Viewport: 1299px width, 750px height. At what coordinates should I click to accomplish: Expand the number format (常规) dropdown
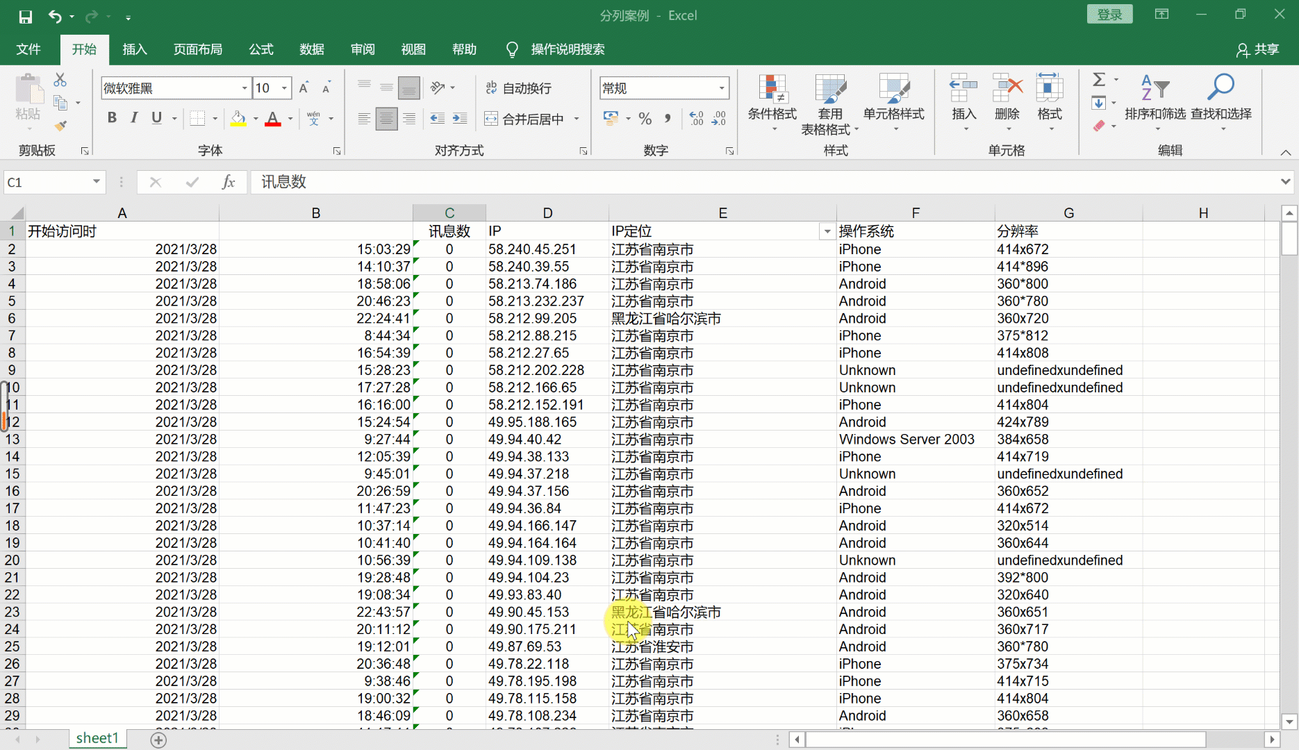click(721, 88)
